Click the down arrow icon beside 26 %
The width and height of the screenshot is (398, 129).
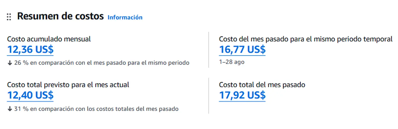coord(9,63)
